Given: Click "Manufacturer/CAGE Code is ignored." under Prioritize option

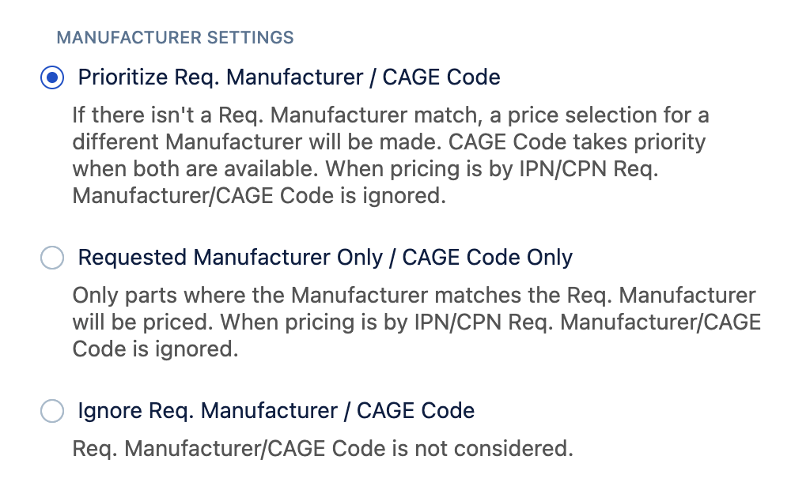Looking at the screenshot, I should [x=259, y=196].
